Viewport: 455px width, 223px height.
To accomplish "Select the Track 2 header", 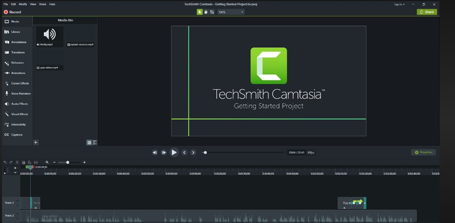I will coord(11,216).
